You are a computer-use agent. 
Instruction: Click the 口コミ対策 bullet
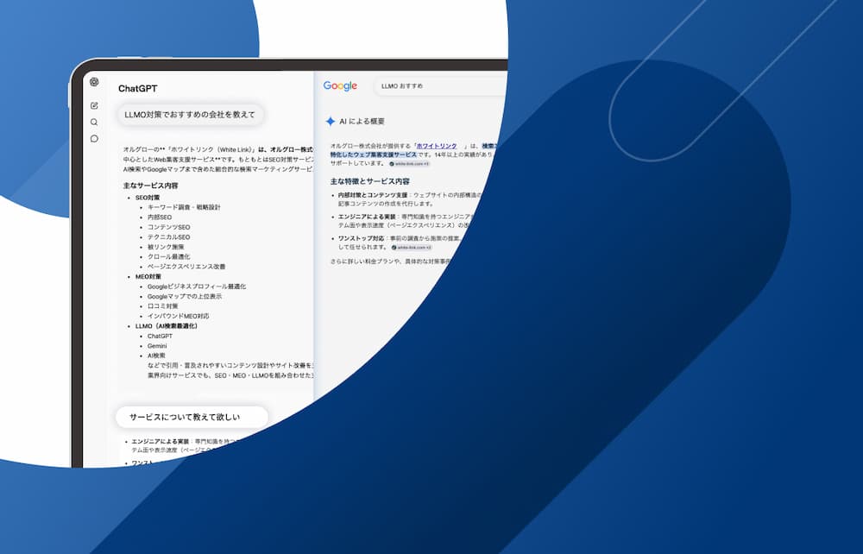(x=162, y=306)
